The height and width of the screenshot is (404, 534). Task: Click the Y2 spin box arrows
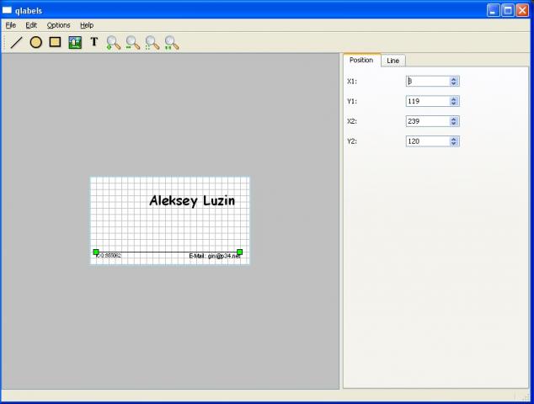pyautogui.click(x=454, y=141)
